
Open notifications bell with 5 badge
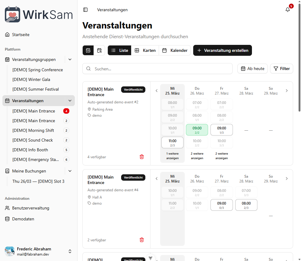[x=288, y=10]
